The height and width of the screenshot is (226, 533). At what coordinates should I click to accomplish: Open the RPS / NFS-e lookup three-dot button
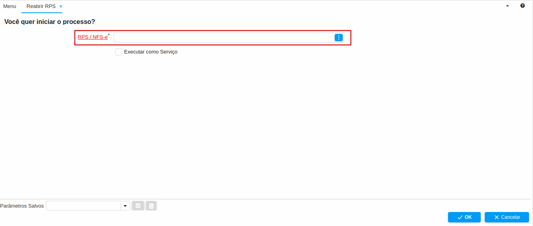pyautogui.click(x=339, y=38)
